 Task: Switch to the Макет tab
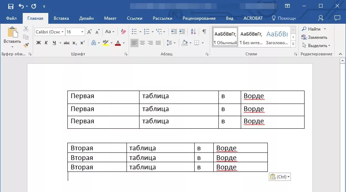pyautogui.click(x=110, y=18)
